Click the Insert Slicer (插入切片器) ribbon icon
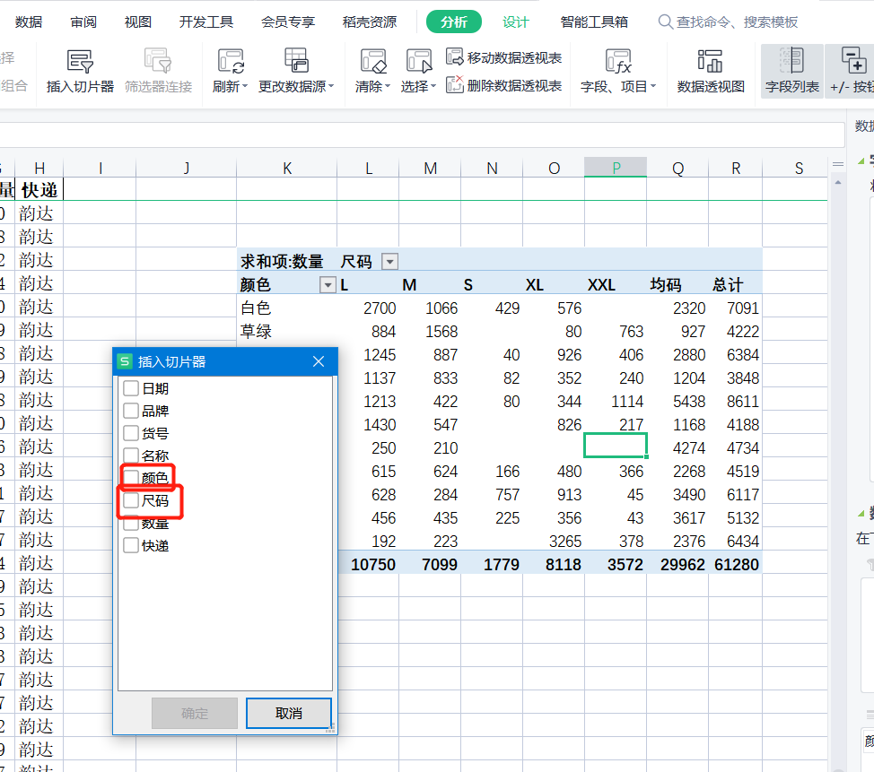 pos(80,63)
